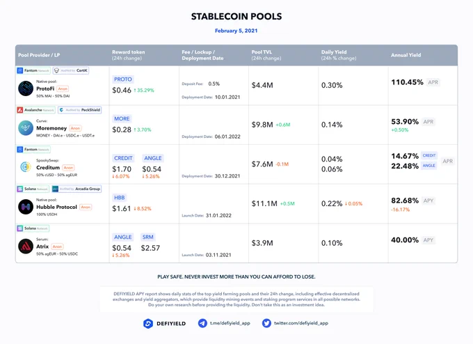Open the twitter.com/defiyield_app link
This screenshot has width=473, height=344.
click(300, 323)
